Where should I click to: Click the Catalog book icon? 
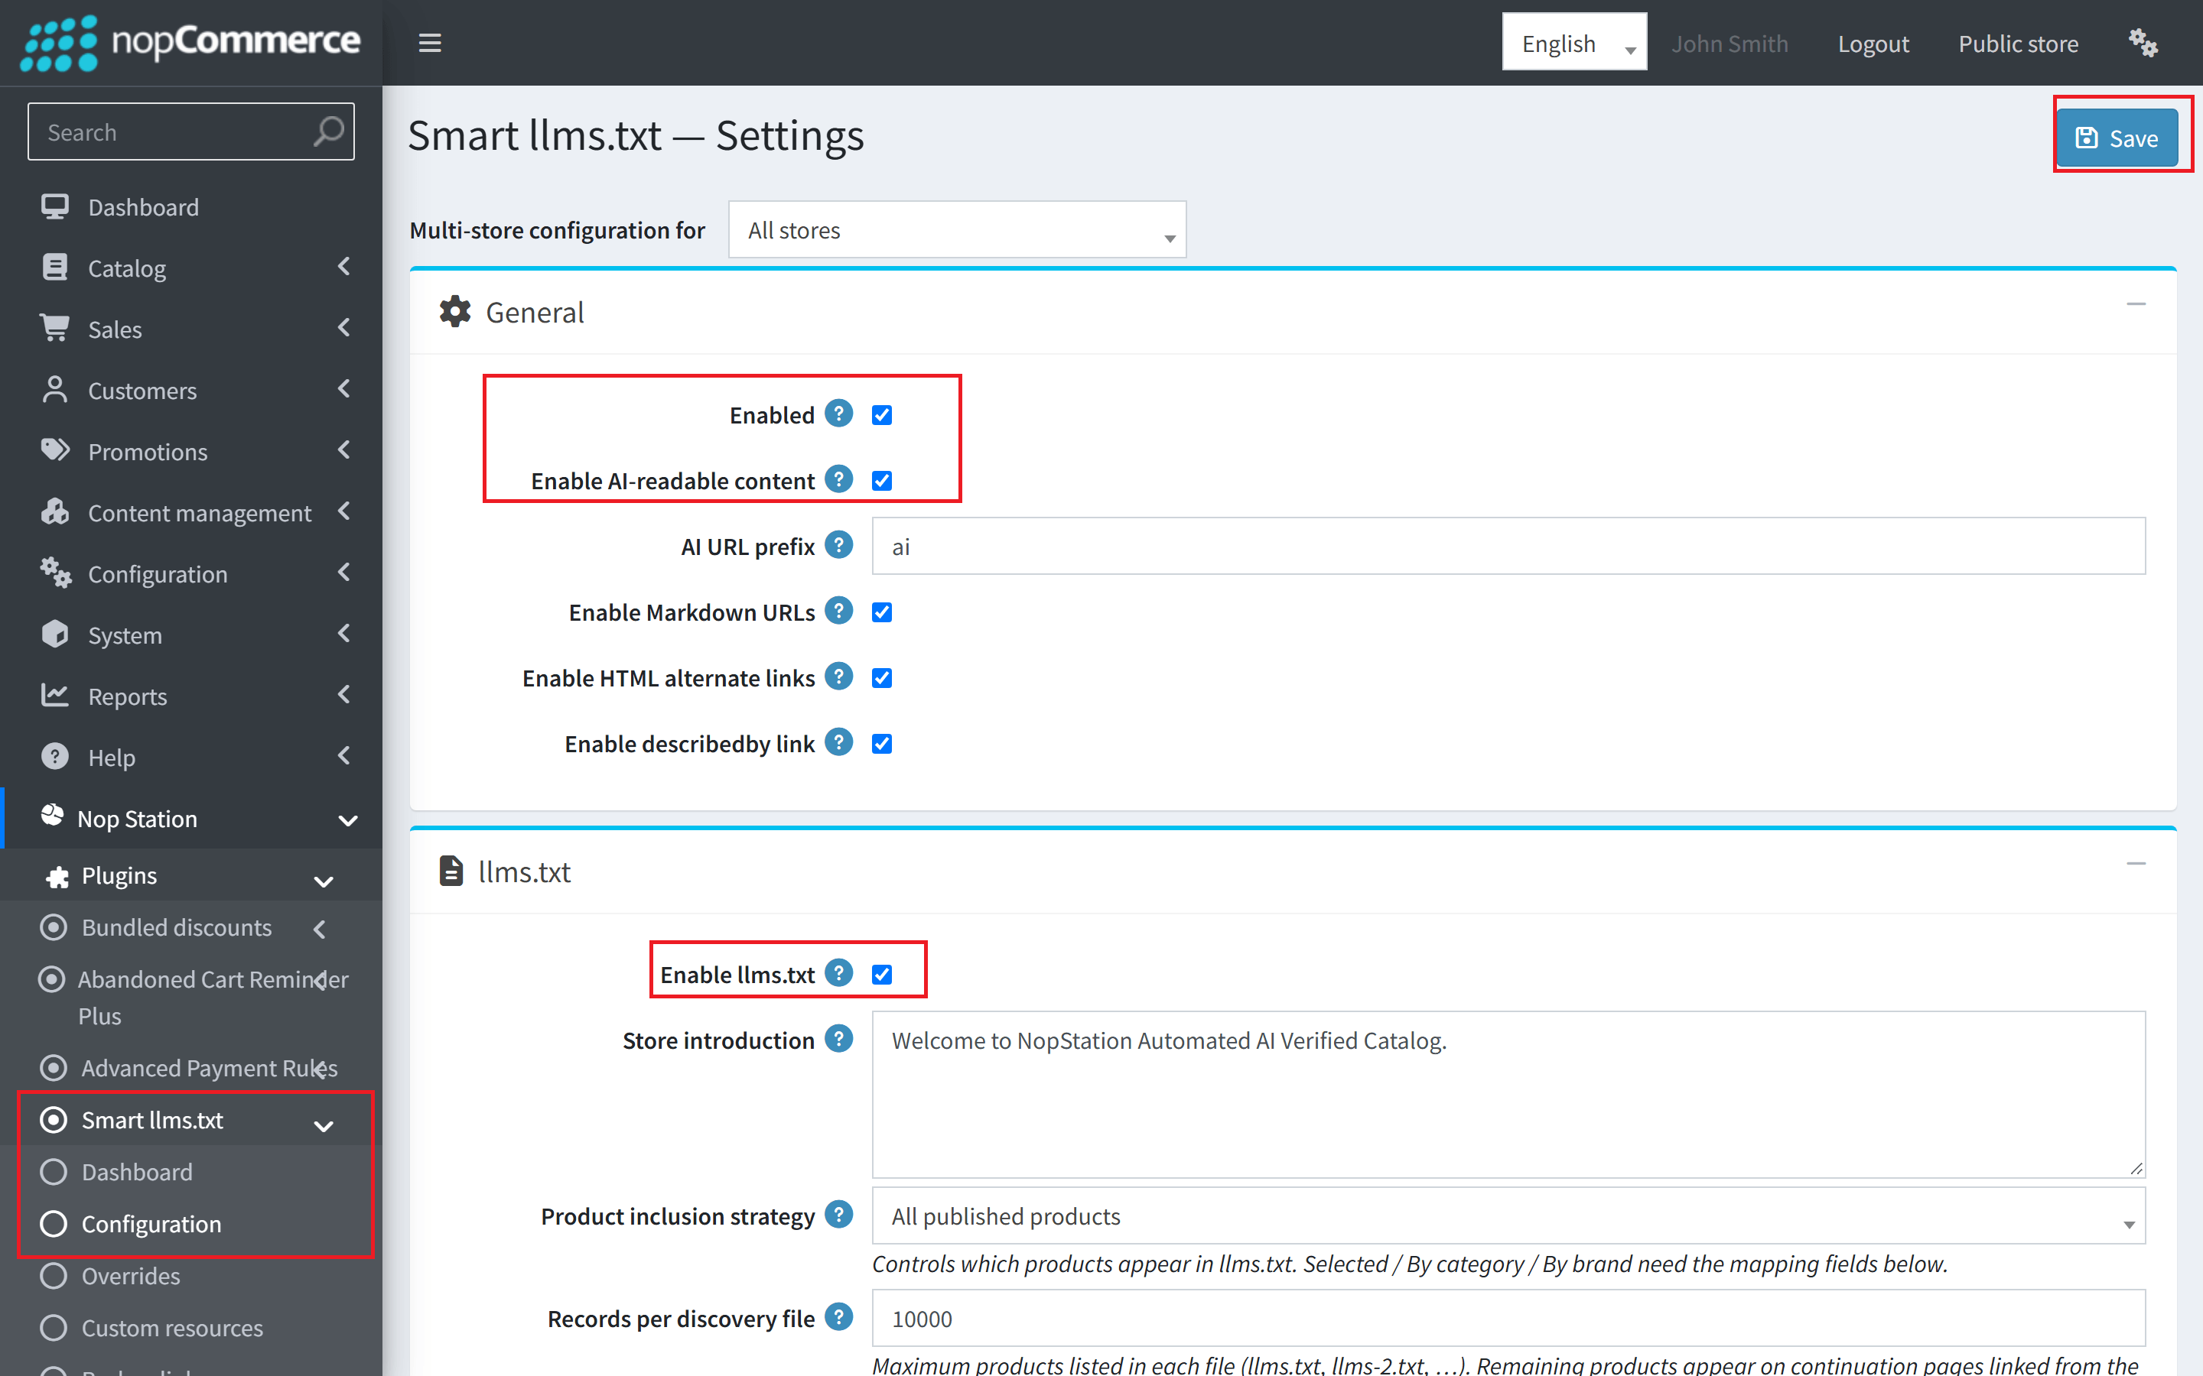click(54, 268)
